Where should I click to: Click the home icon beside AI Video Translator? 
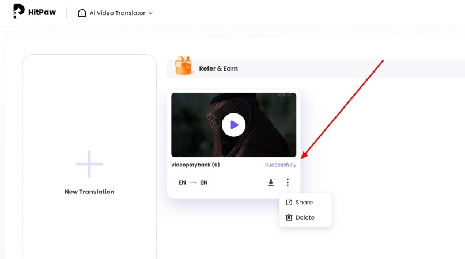click(x=82, y=13)
